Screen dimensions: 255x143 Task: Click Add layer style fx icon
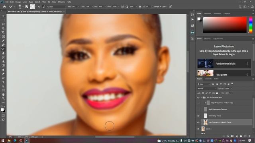(228, 136)
